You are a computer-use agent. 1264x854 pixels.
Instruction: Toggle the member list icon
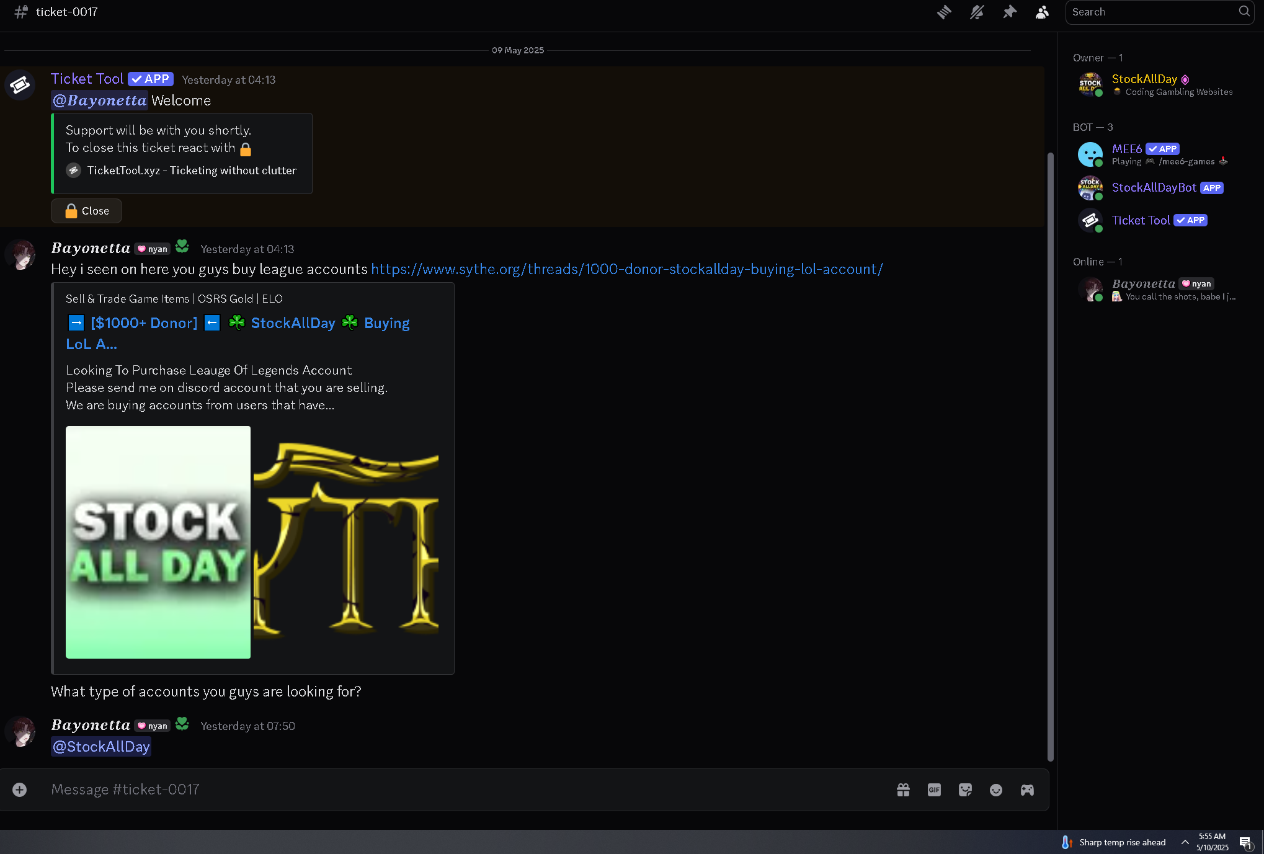(x=1043, y=12)
